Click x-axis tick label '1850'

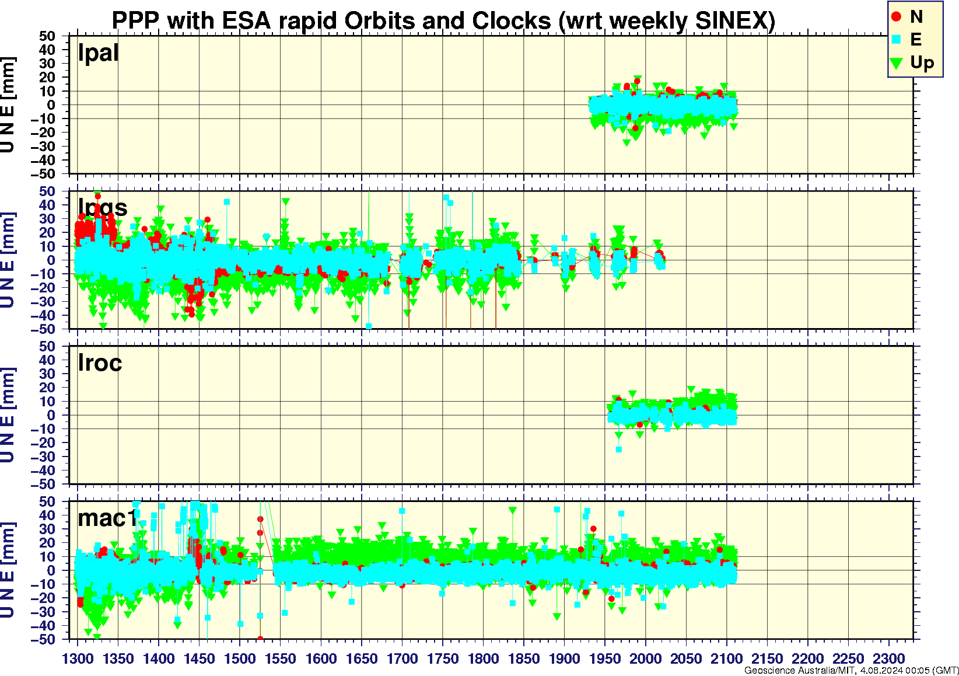pyautogui.click(x=524, y=659)
